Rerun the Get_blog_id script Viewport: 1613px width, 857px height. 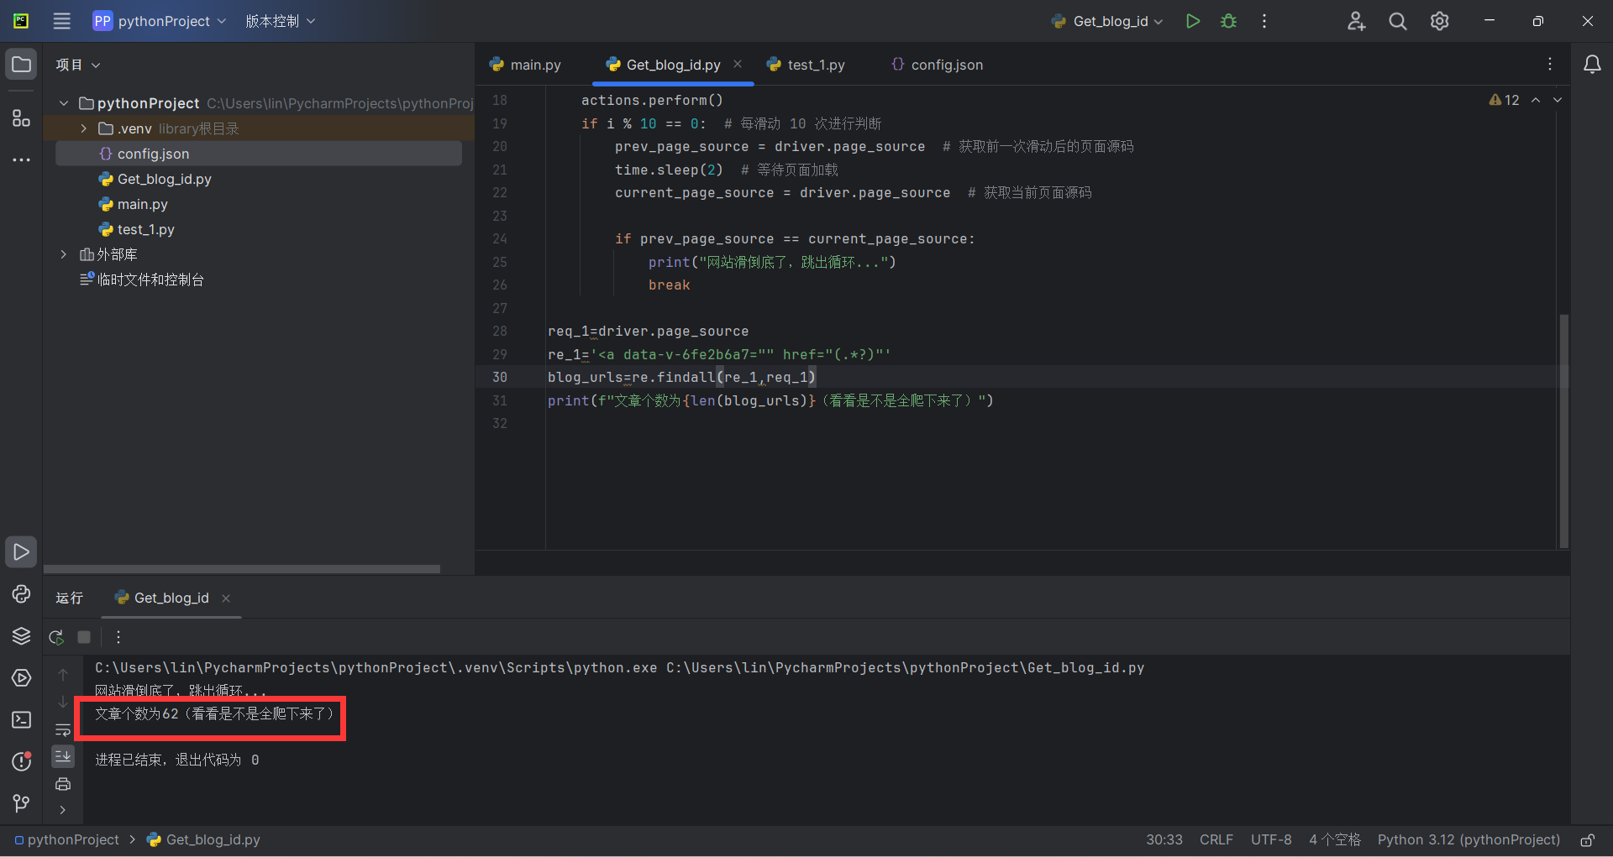pos(56,637)
